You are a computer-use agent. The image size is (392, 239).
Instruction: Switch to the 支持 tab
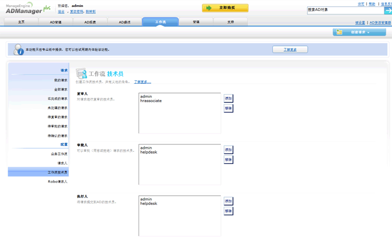pyautogui.click(x=231, y=22)
